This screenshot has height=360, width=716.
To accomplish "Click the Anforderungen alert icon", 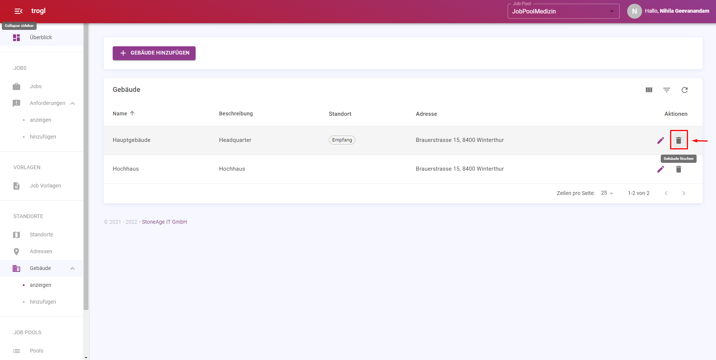I will [16, 103].
